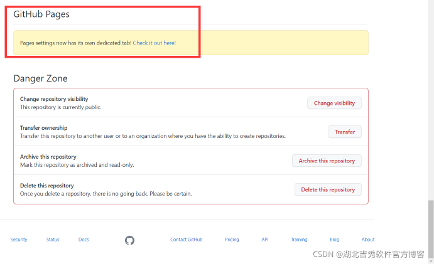The image size is (434, 264).
Task: Open the Security footer link
Action: click(x=19, y=240)
